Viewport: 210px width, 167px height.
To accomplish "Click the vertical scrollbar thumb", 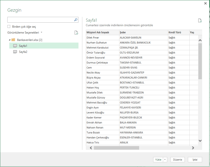I will [200, 61].
